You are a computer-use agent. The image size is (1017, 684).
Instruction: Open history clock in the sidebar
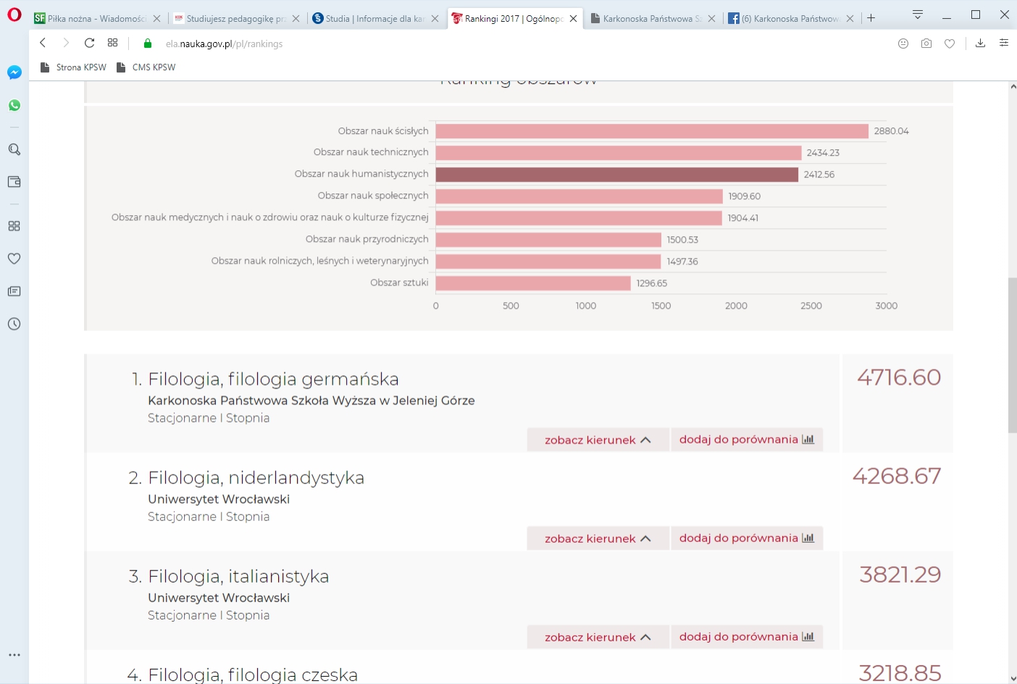(14, 324)
